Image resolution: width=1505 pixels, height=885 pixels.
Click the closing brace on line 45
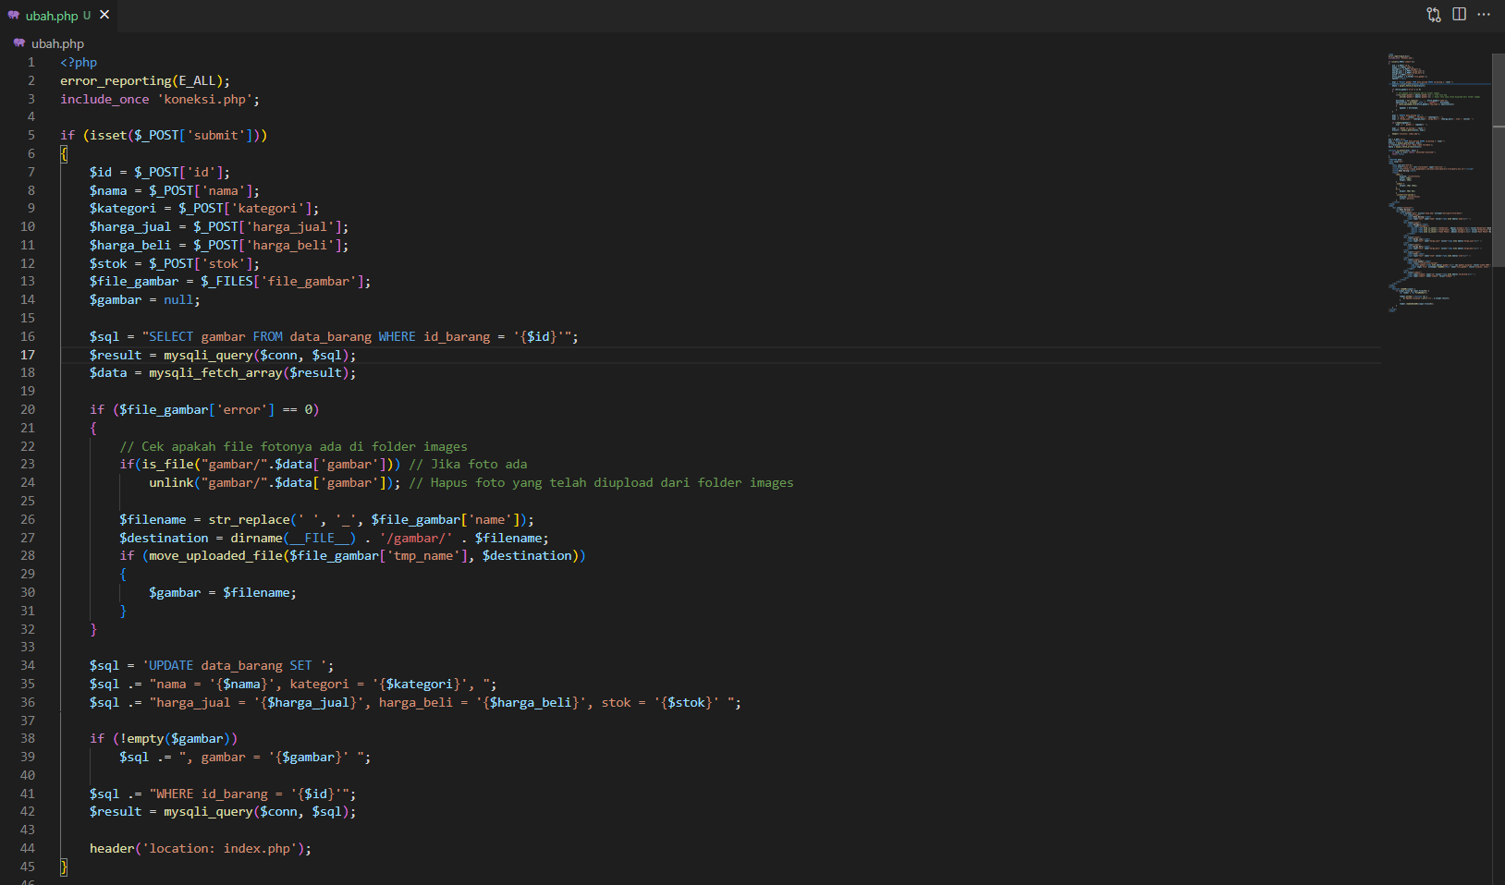64,867
